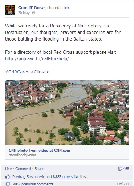The width and height of the screenshot is (134, 186).
Task: Open the Guns N' Roses page name
Action: (x=32, y=8)
